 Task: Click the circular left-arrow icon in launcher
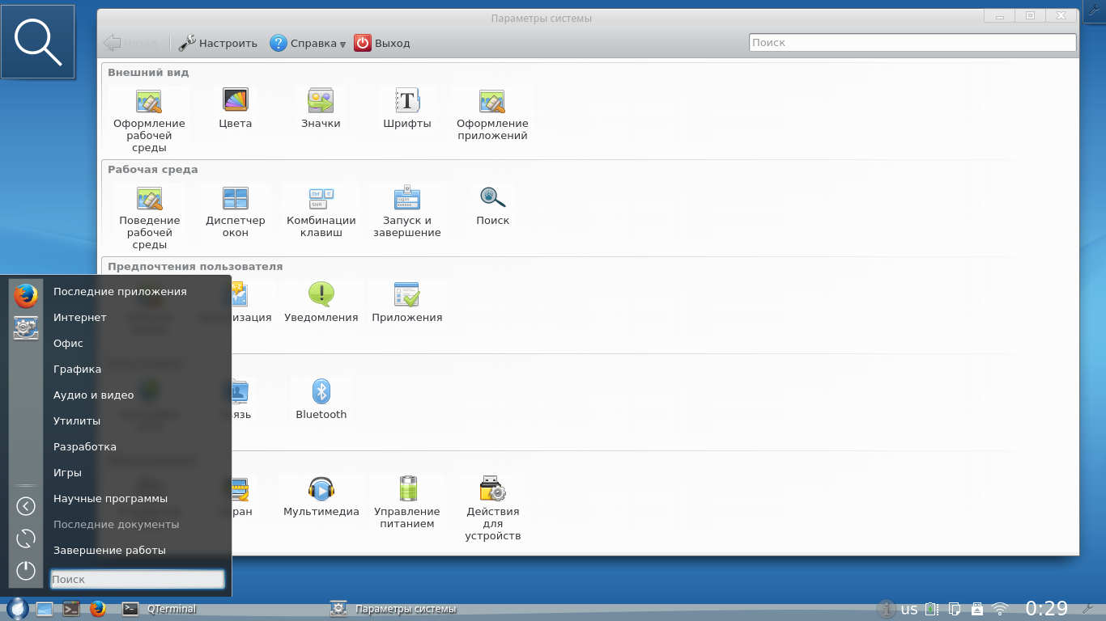pyautogui.click(x=26, y=506)
